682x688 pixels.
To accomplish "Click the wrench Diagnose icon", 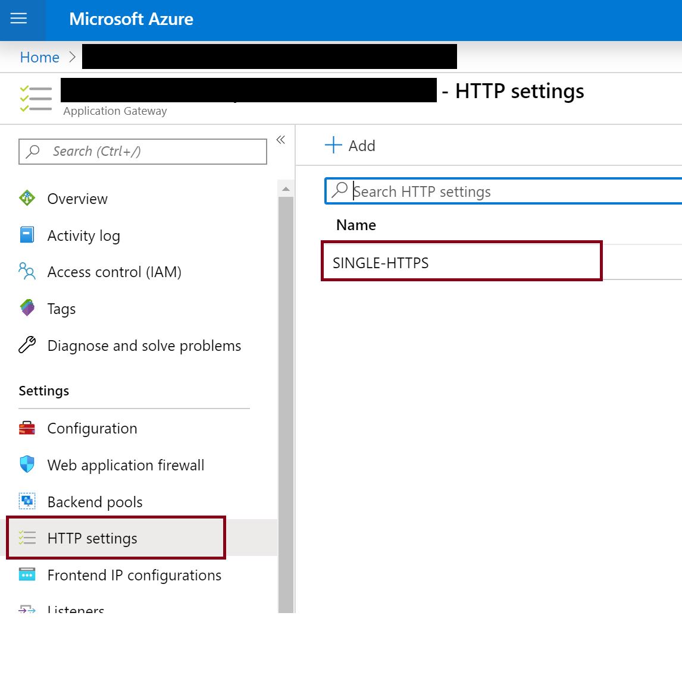I will (x=27, y=345).
